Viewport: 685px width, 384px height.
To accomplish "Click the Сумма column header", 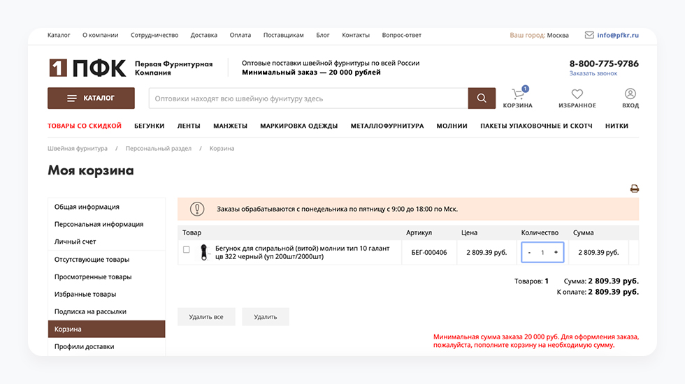I will [583, 232].
